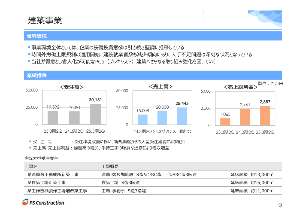
Task: Click the 15,008 sales value label
Action: 143,111
